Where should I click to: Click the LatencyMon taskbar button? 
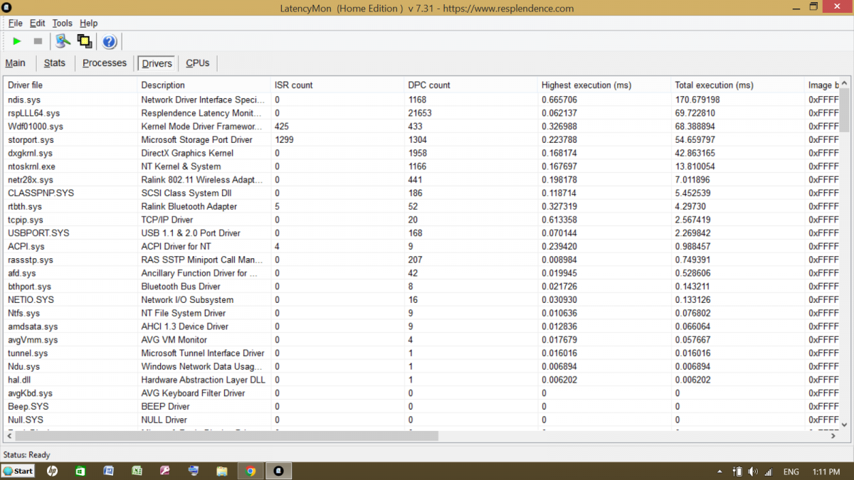[279, 471]
